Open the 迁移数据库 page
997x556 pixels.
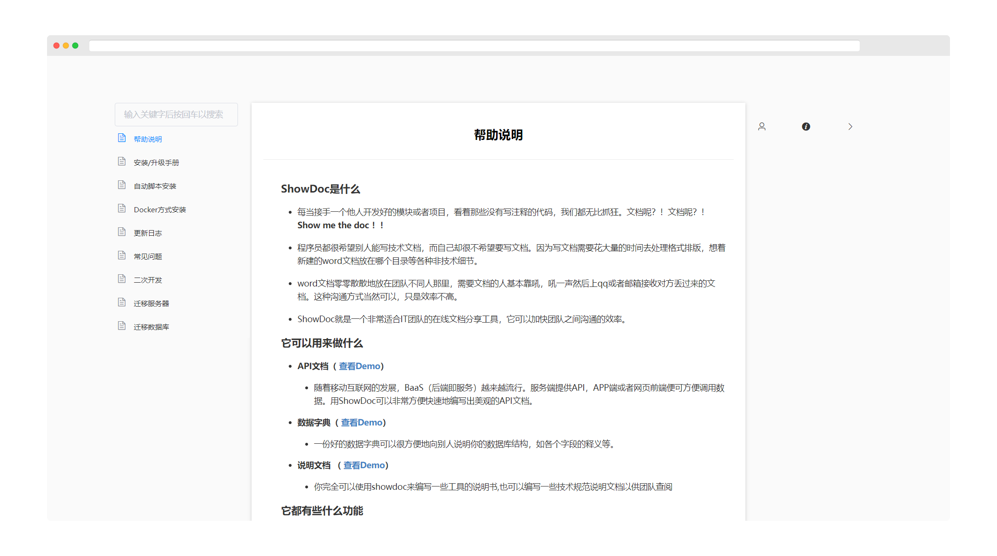pos(151,327)
